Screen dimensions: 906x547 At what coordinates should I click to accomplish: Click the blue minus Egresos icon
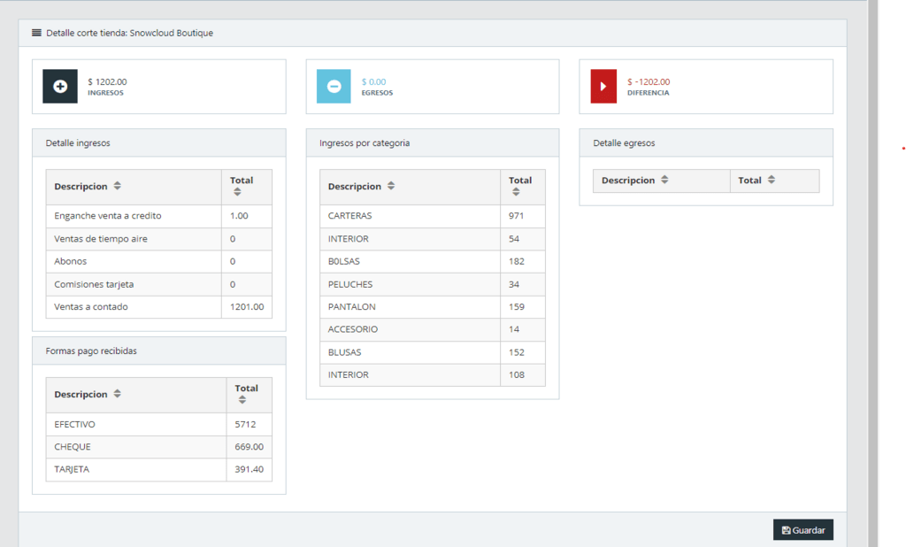(x=334, y=87)
